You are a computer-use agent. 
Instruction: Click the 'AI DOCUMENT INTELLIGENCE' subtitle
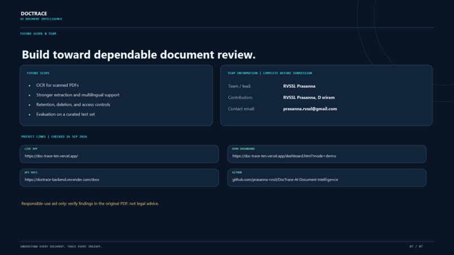tap(41, 19)
